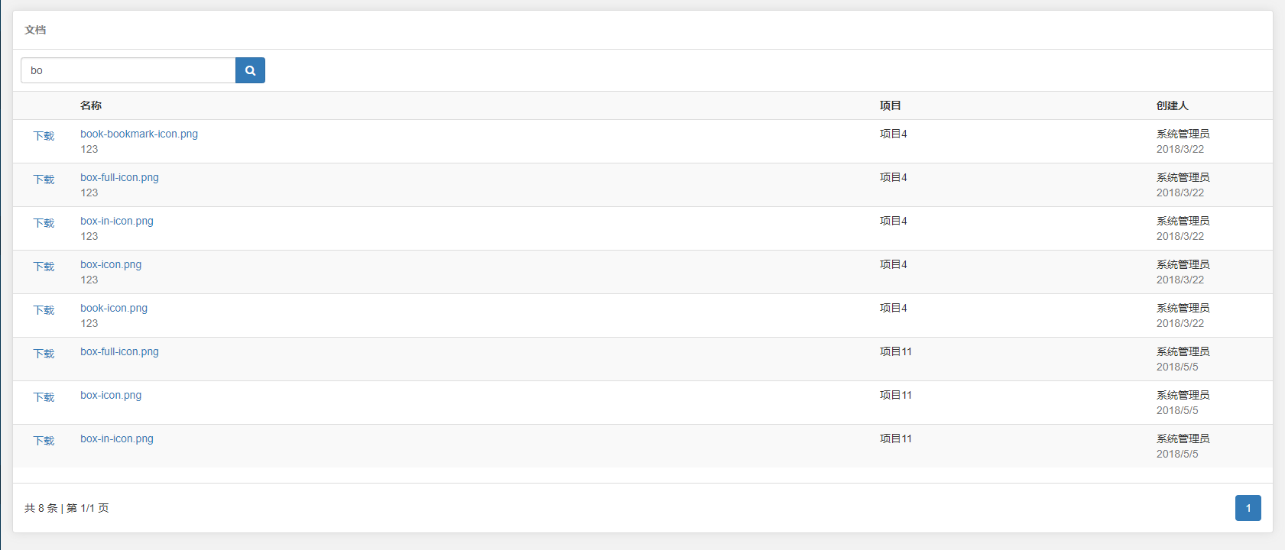Open box-in-icon.png listed under 项目4
1285x550 pixels.
click(x=117, y=221)
